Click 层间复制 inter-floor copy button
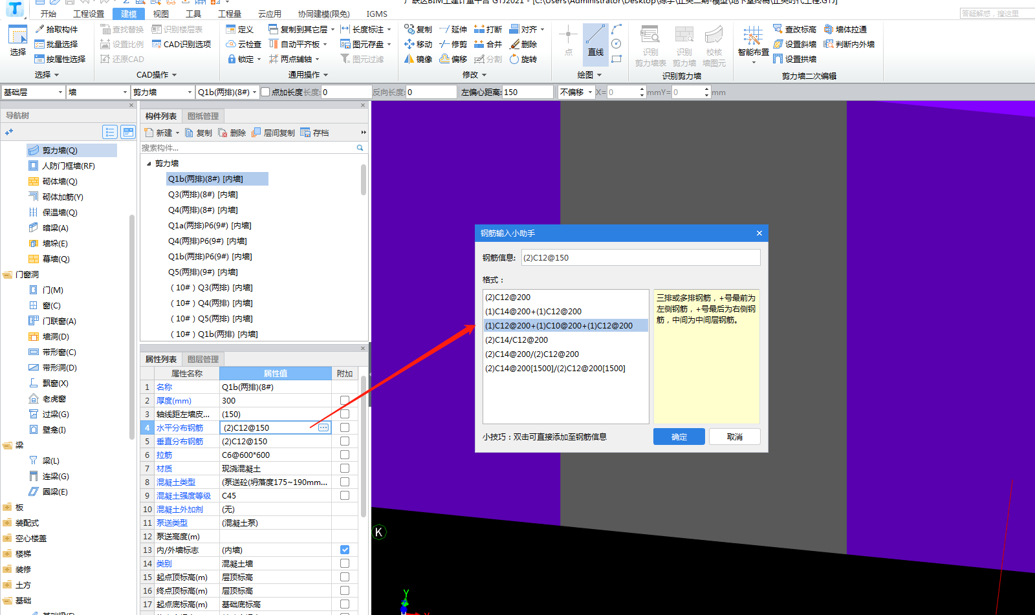This screenshot has width=1035, height=615. coord(273,133)
